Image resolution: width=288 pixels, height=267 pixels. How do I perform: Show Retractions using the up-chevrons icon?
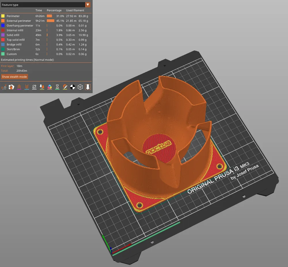pyautogui.click(x=19, y=87)
